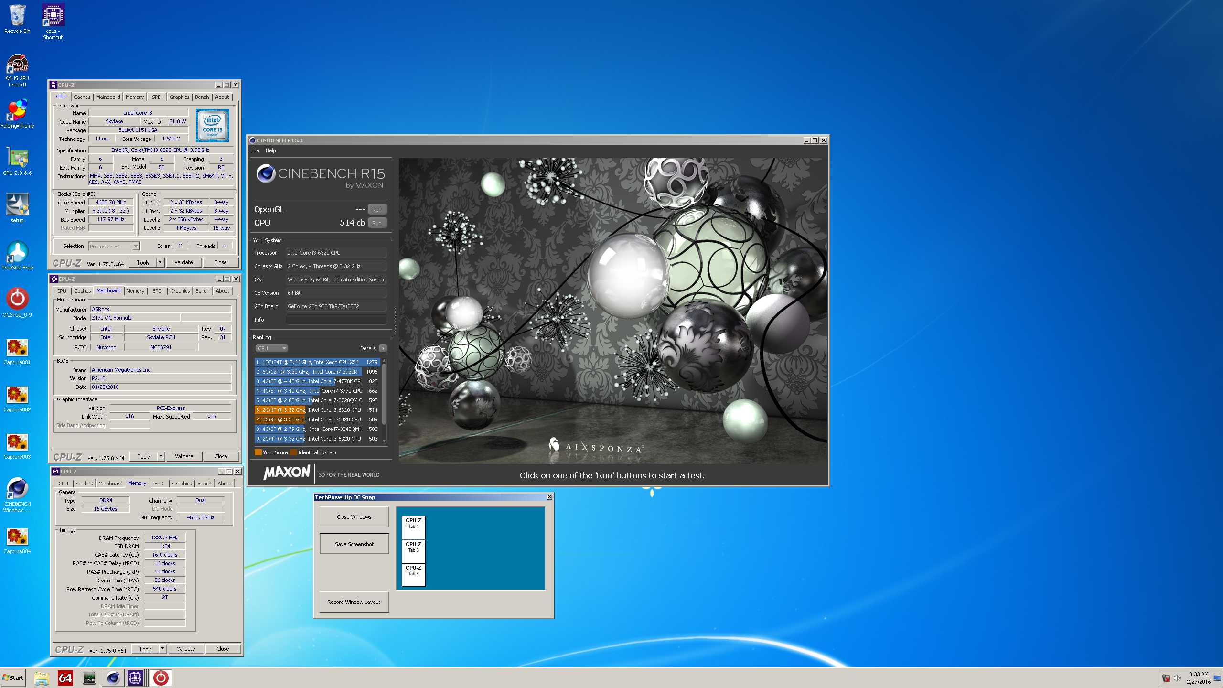Click Save Screenshot in OC Snap

[x=354, y=544]
